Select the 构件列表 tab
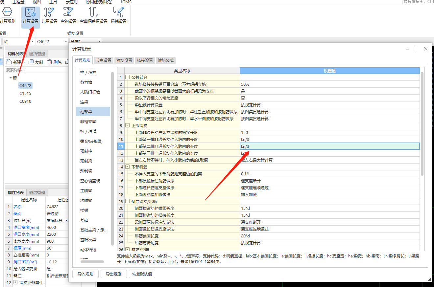 pyautogui.click(x=16, y=54)
